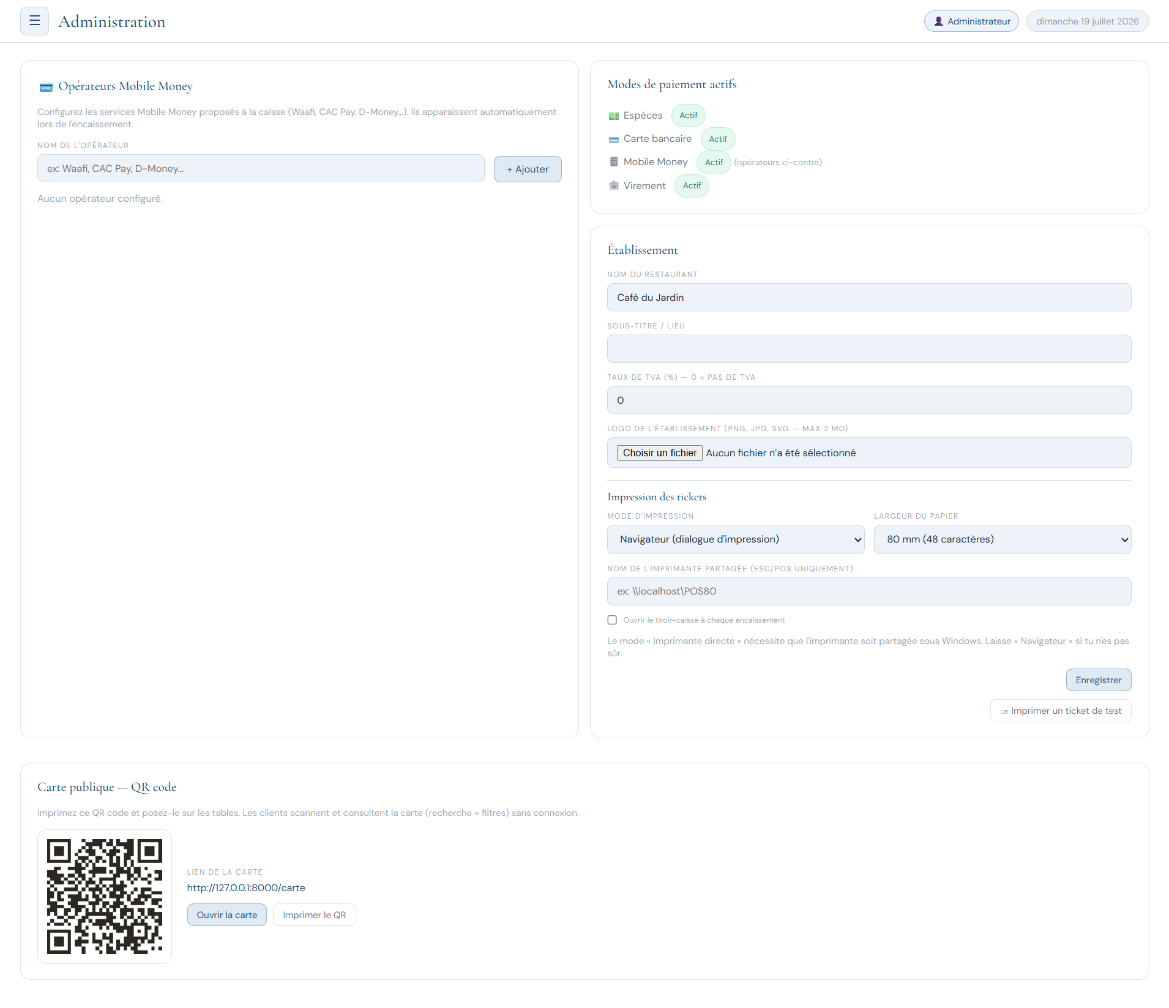Open the hamburger navigation menu
This screenshot has width=1169, height=1008.
(x=34, y=21)
